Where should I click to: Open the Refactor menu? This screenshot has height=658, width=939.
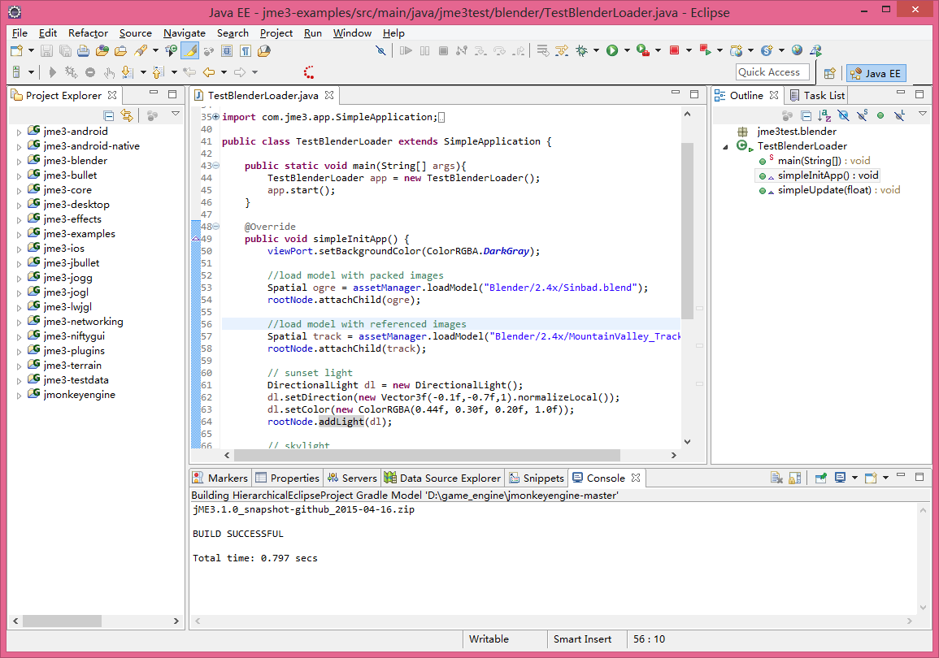(88, 32)
